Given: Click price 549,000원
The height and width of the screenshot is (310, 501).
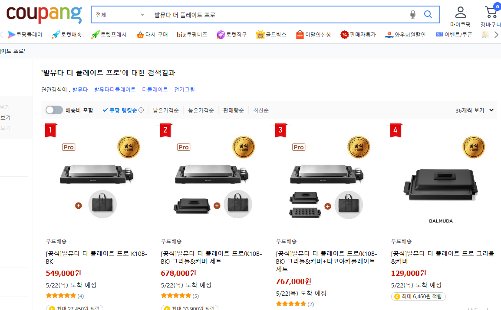Looking at the screenshot, I should tap(63, 273).
